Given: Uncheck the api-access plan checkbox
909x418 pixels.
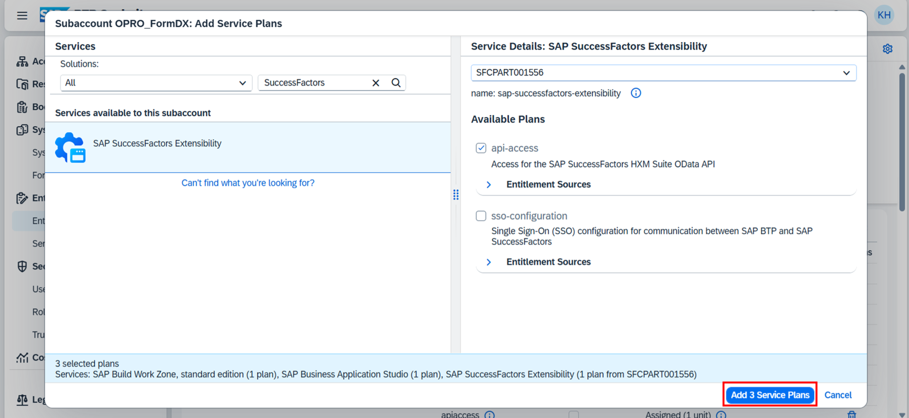Looking at the screenshot, I should pos(481,148).
